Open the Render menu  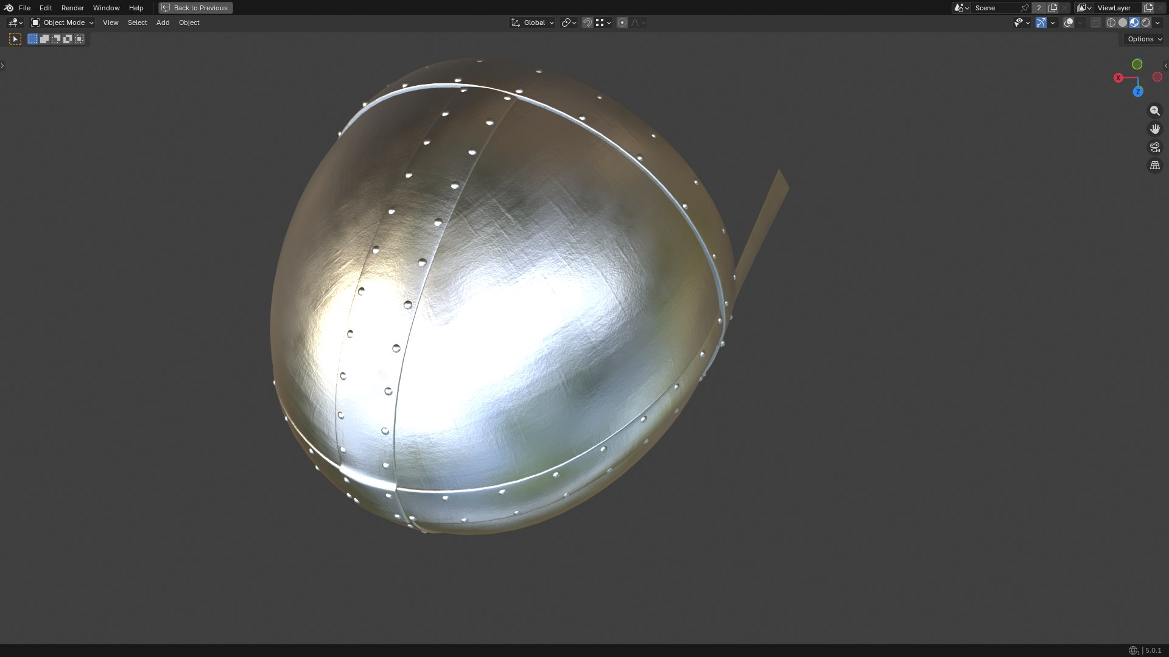[72, 8]
